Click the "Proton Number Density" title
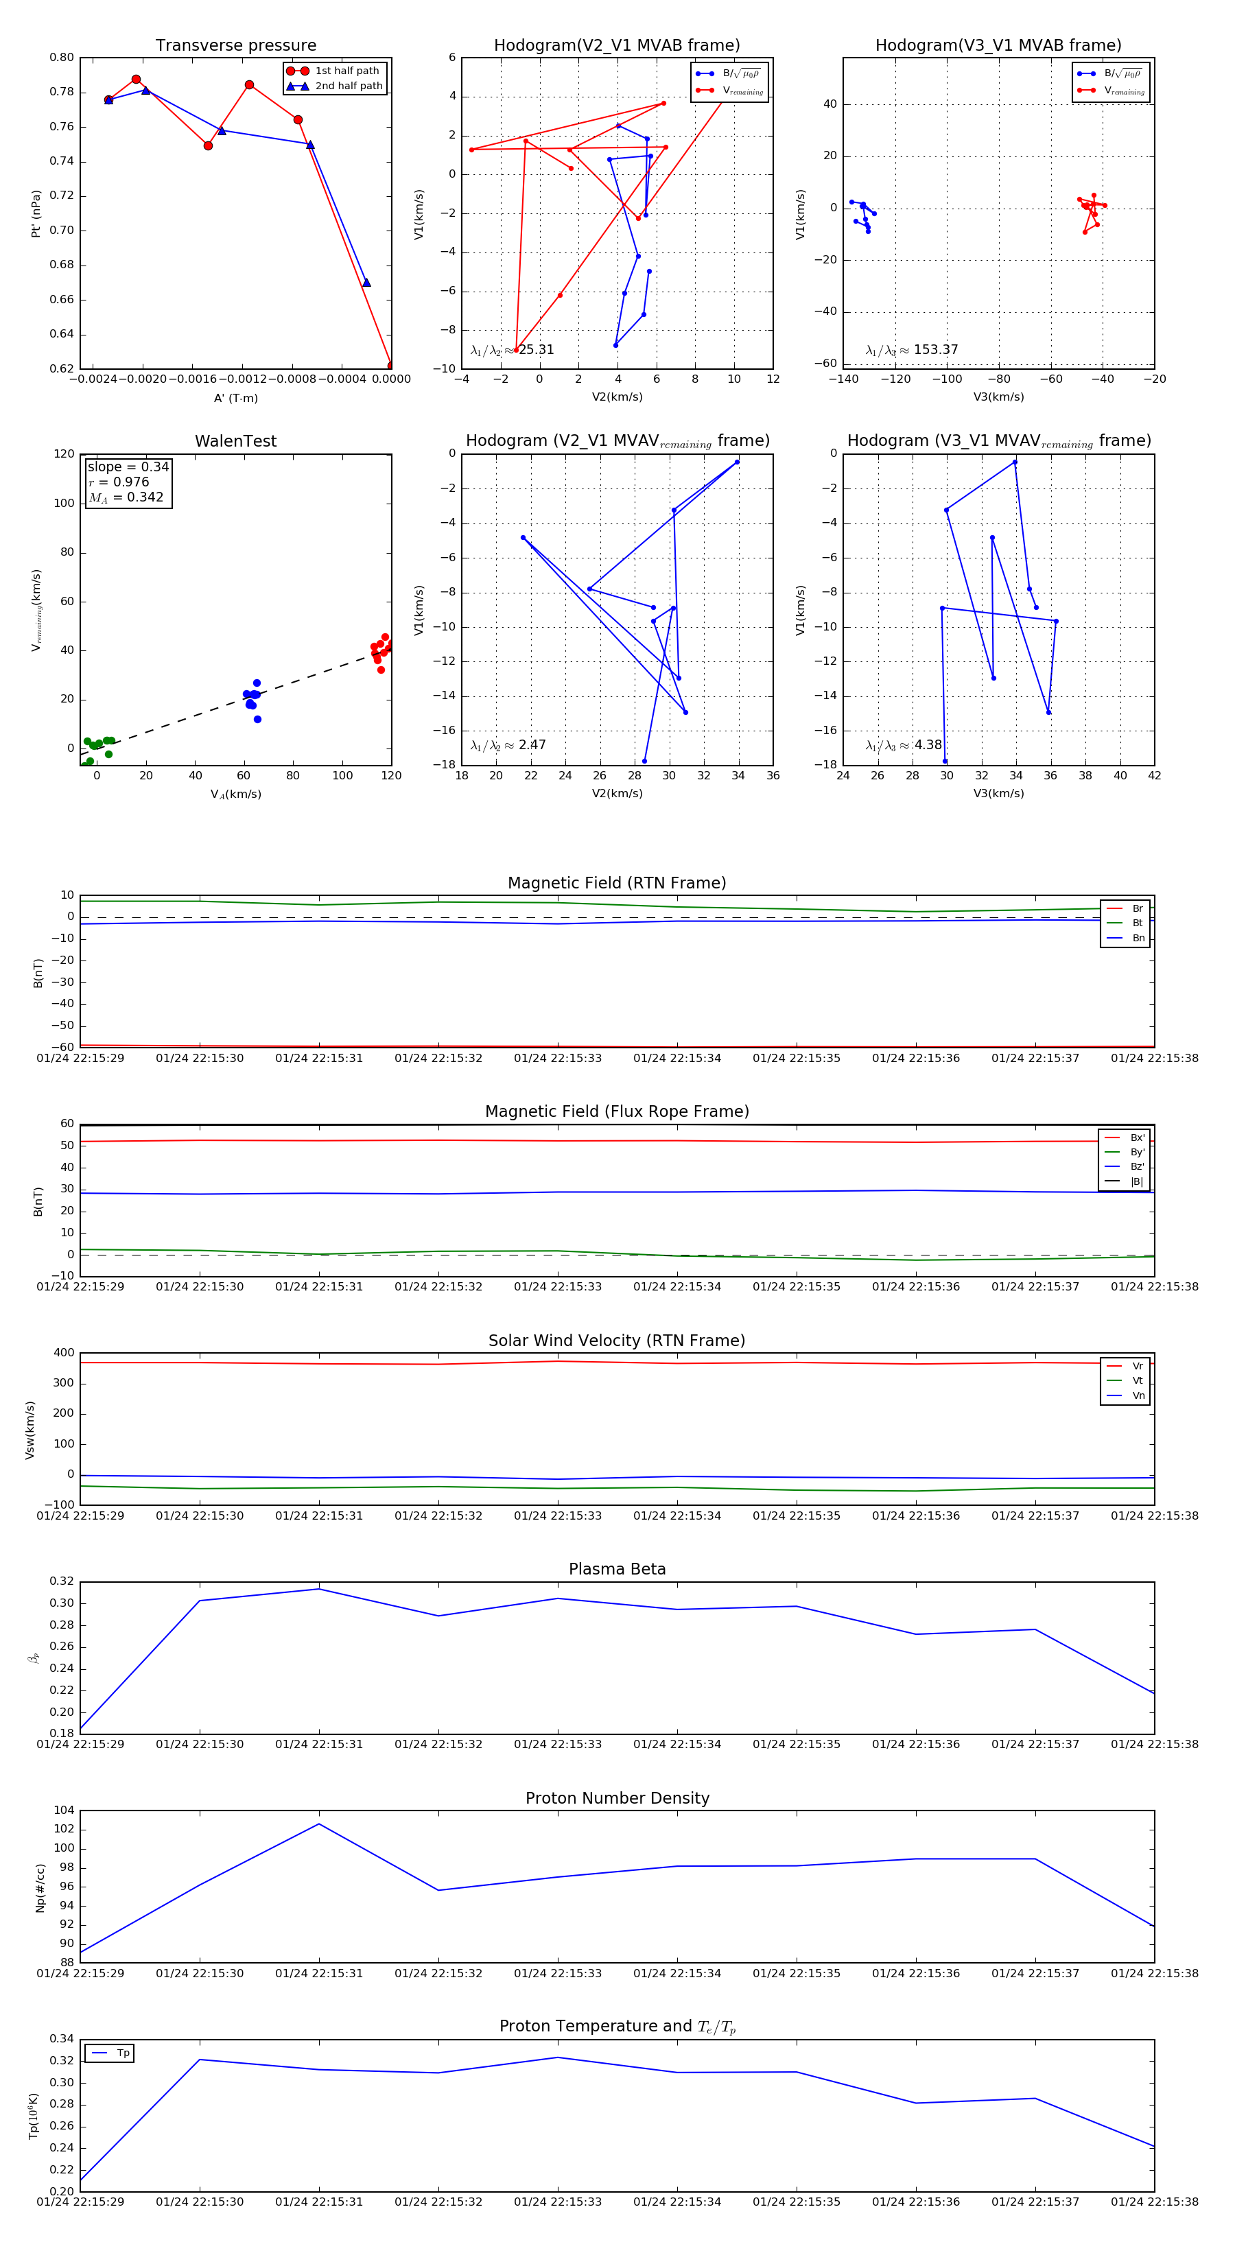 pos(617,1798)
